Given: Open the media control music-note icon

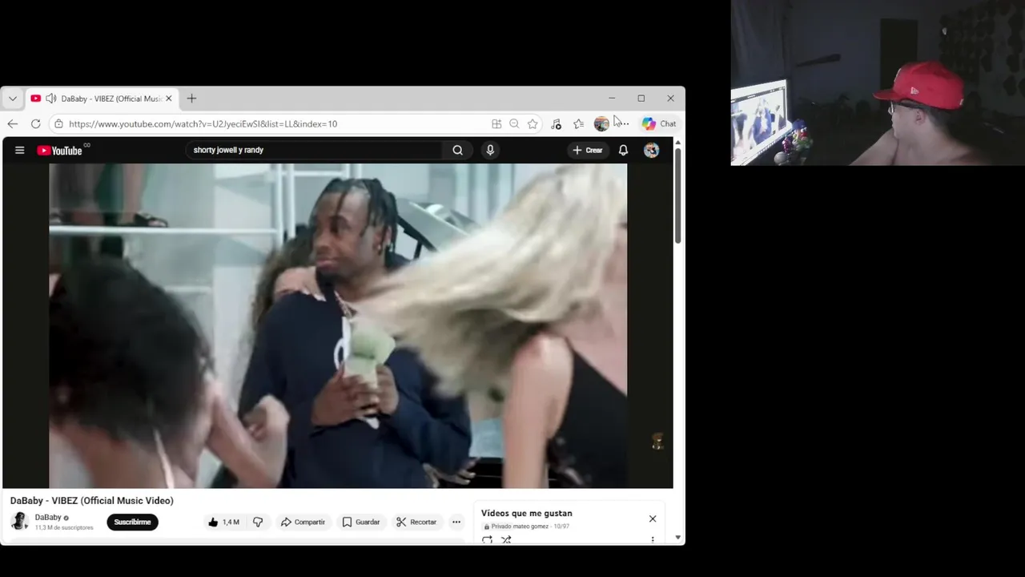Looking at the screenshot, I should pyautogui.click(x=556, y=123).
